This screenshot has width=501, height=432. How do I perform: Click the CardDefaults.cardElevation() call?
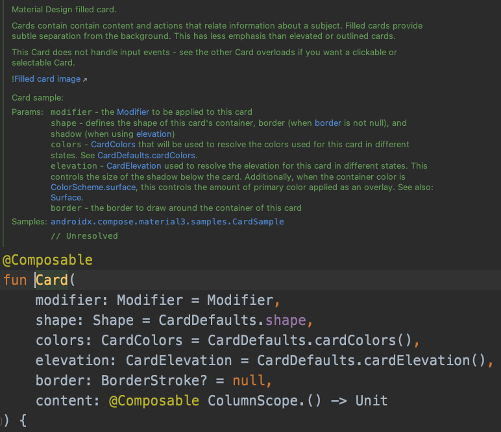pos(371,361)
